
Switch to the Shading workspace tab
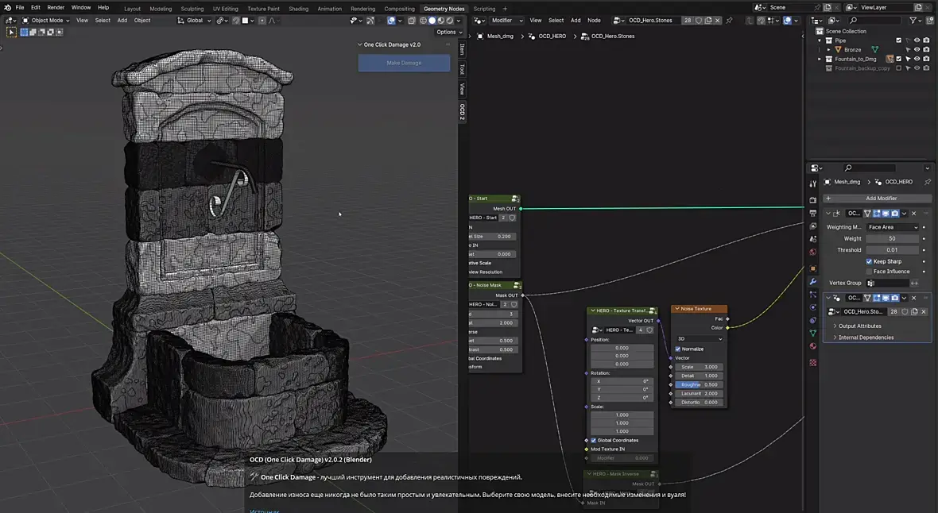[298, 9]
